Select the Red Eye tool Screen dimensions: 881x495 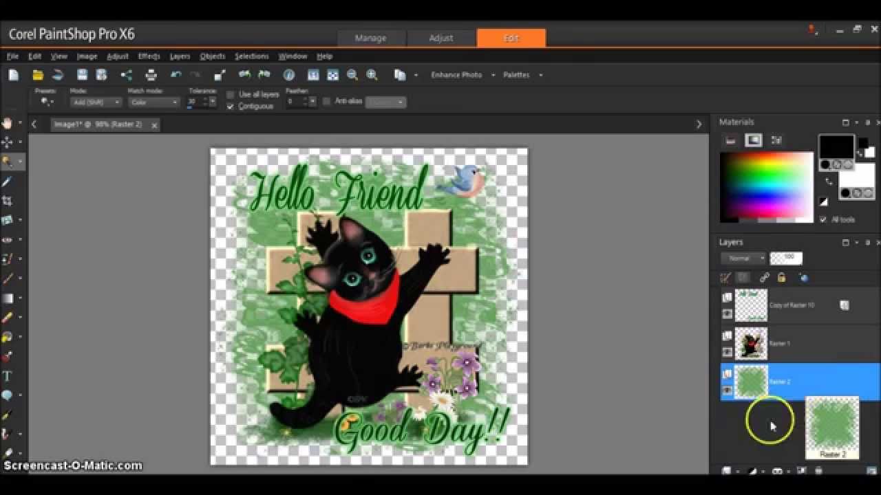point(7,240)
